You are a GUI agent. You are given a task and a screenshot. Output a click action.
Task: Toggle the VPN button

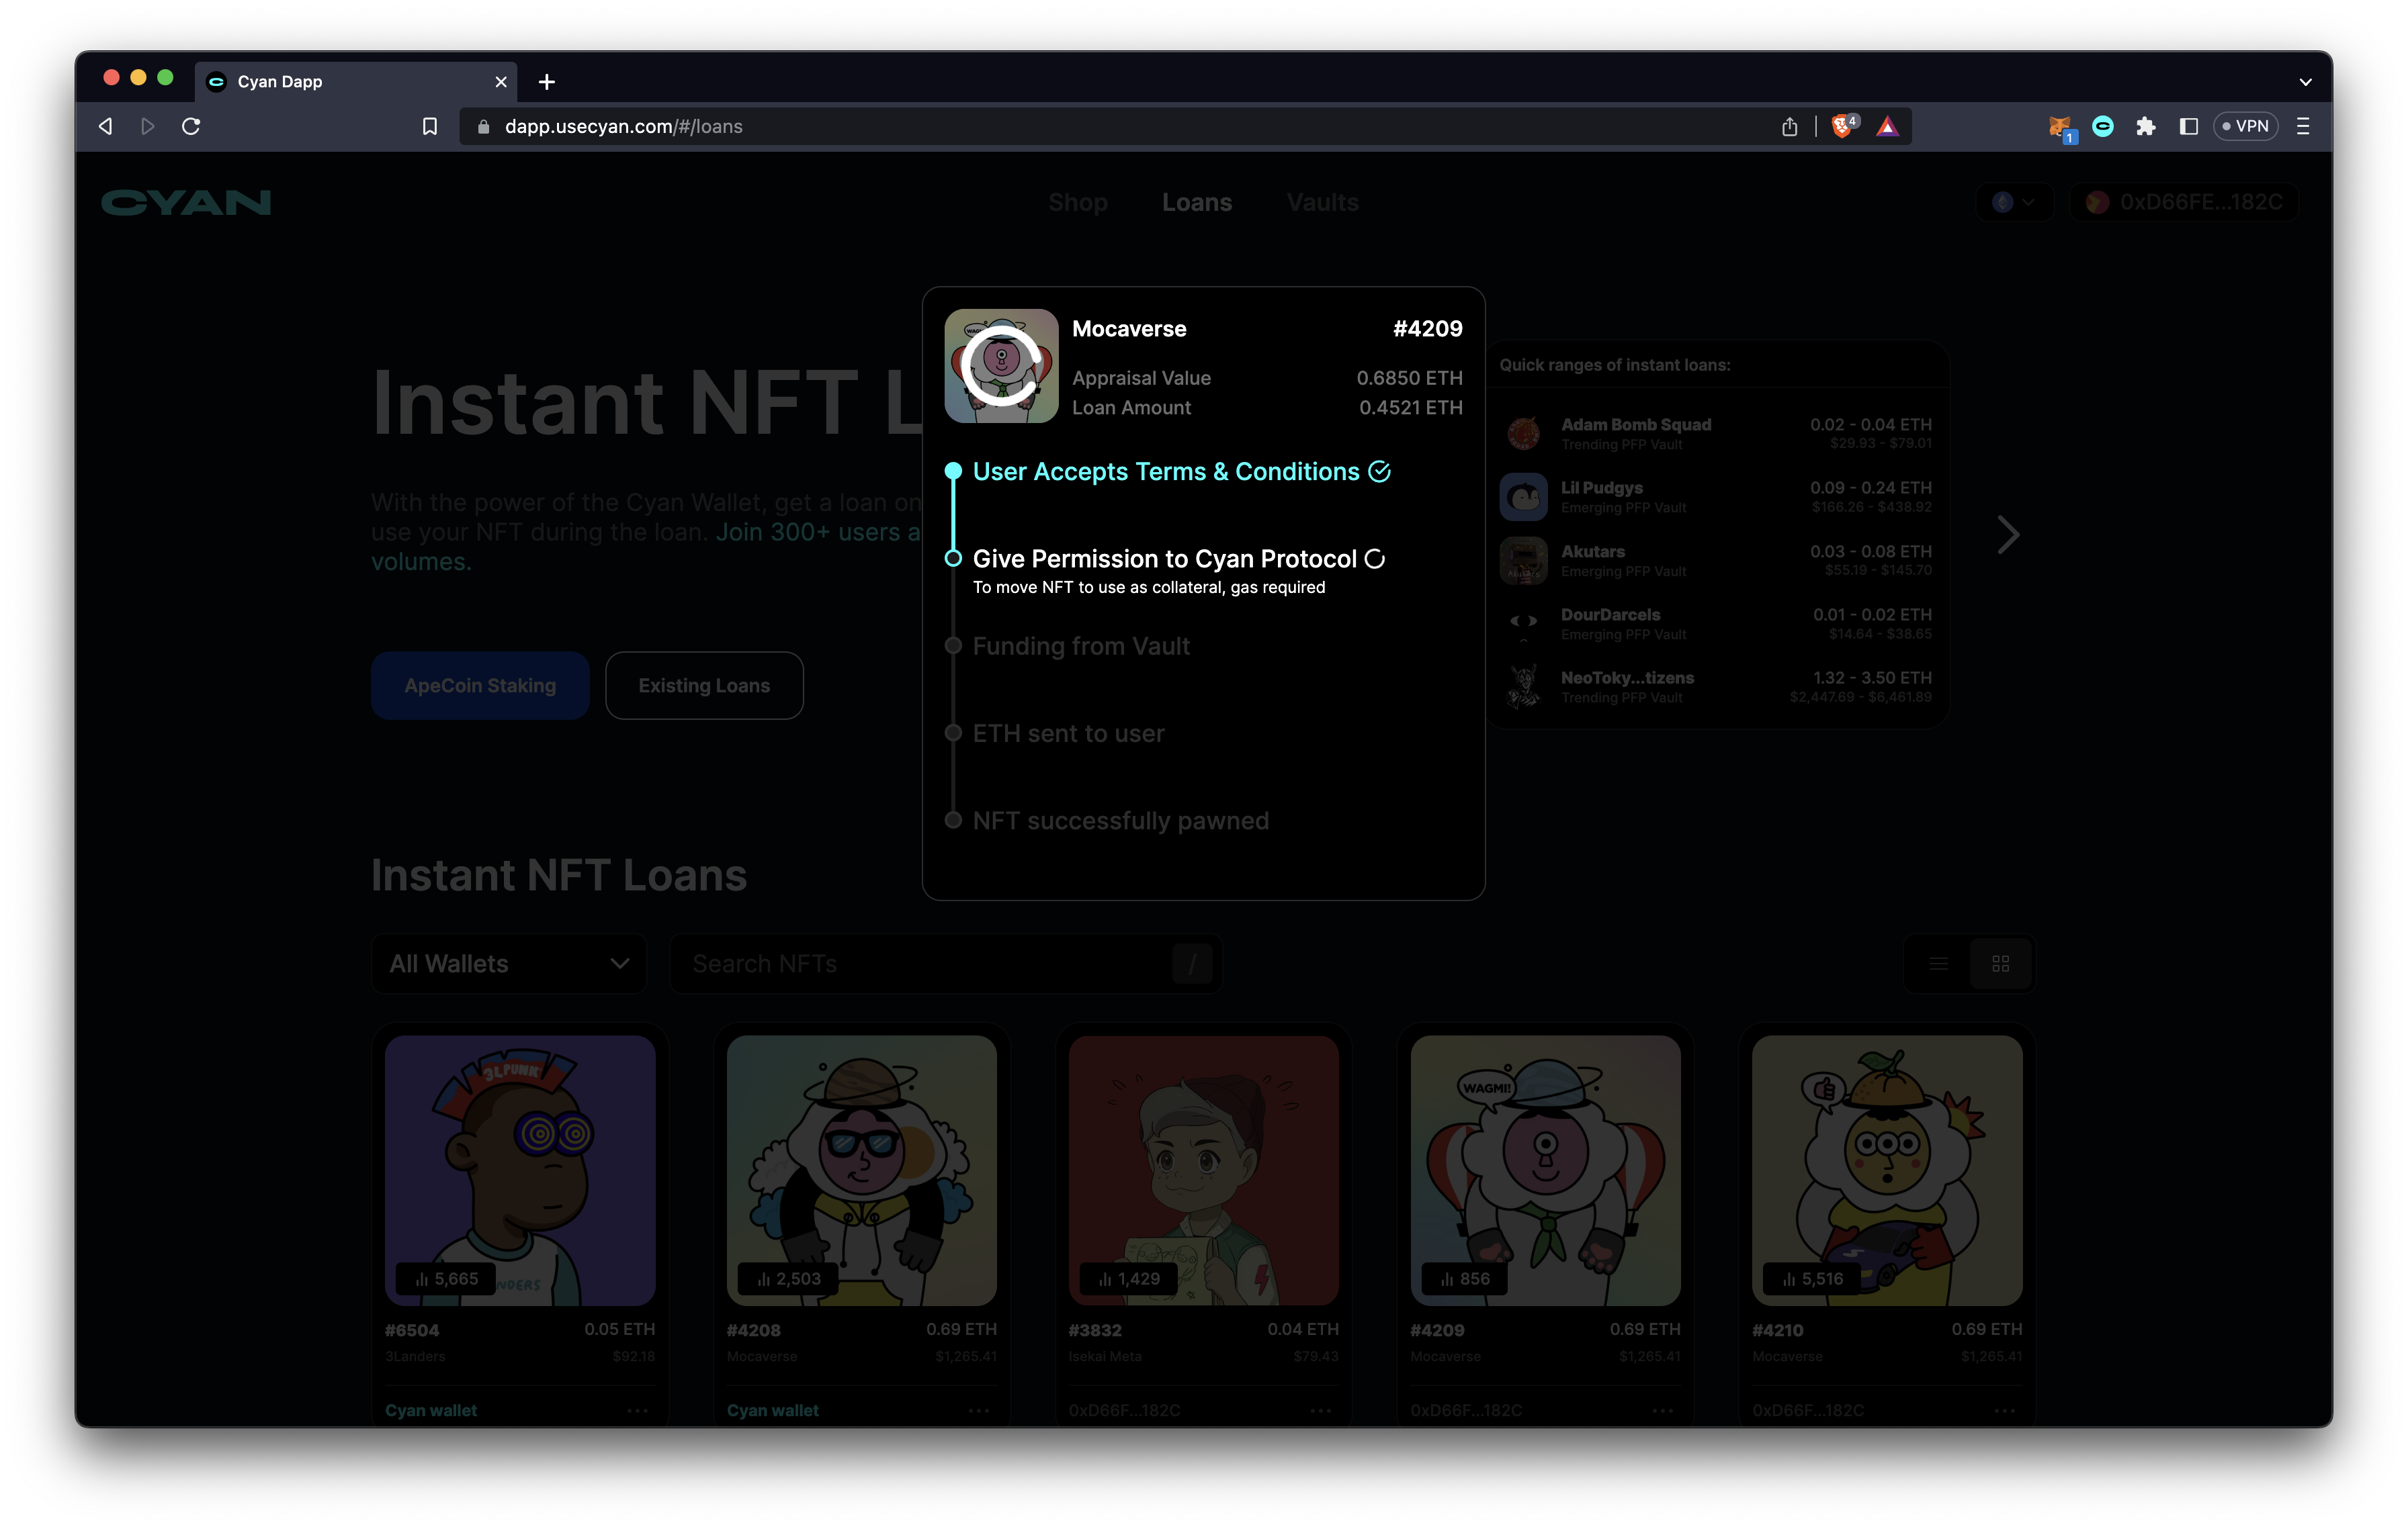point(2246,126)
